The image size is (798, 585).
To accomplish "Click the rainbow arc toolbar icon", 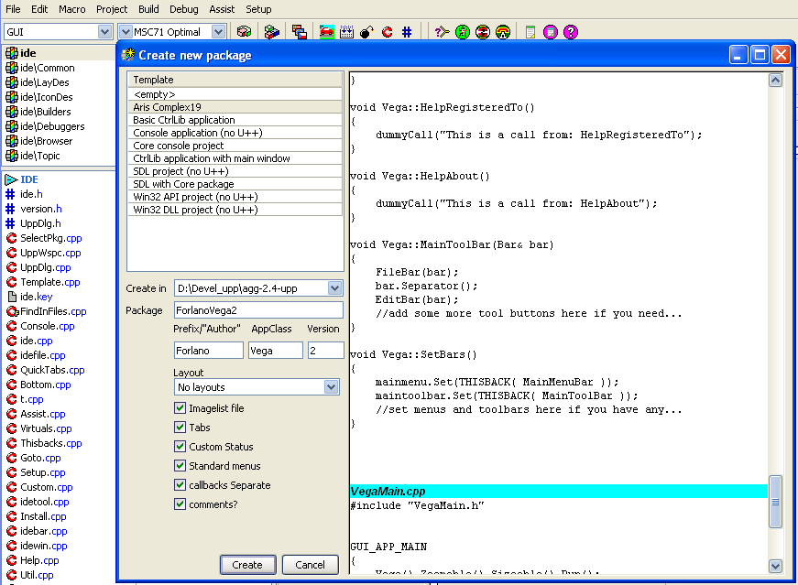I will (x=503, y=32).
